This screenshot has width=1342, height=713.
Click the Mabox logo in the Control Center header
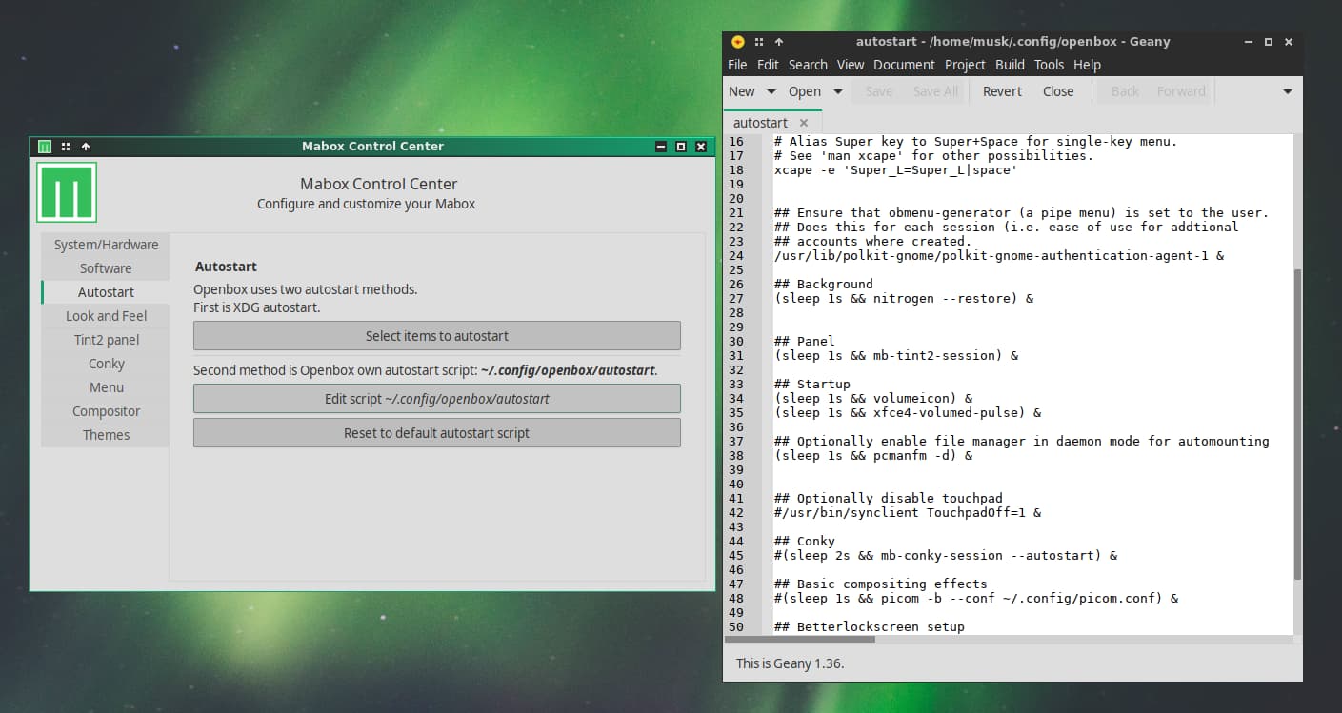pos(67,192)
